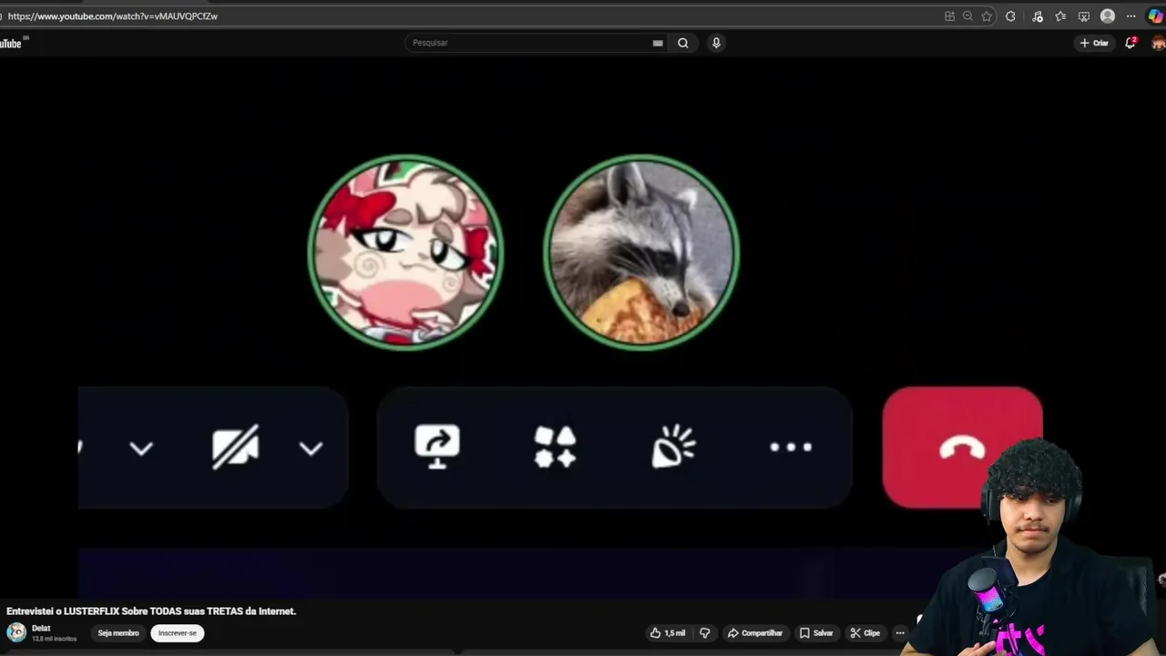The width and height of the screenshot is (1166, 656).
Task: Click the Compartilhar share button
Action: pos(755,633)
